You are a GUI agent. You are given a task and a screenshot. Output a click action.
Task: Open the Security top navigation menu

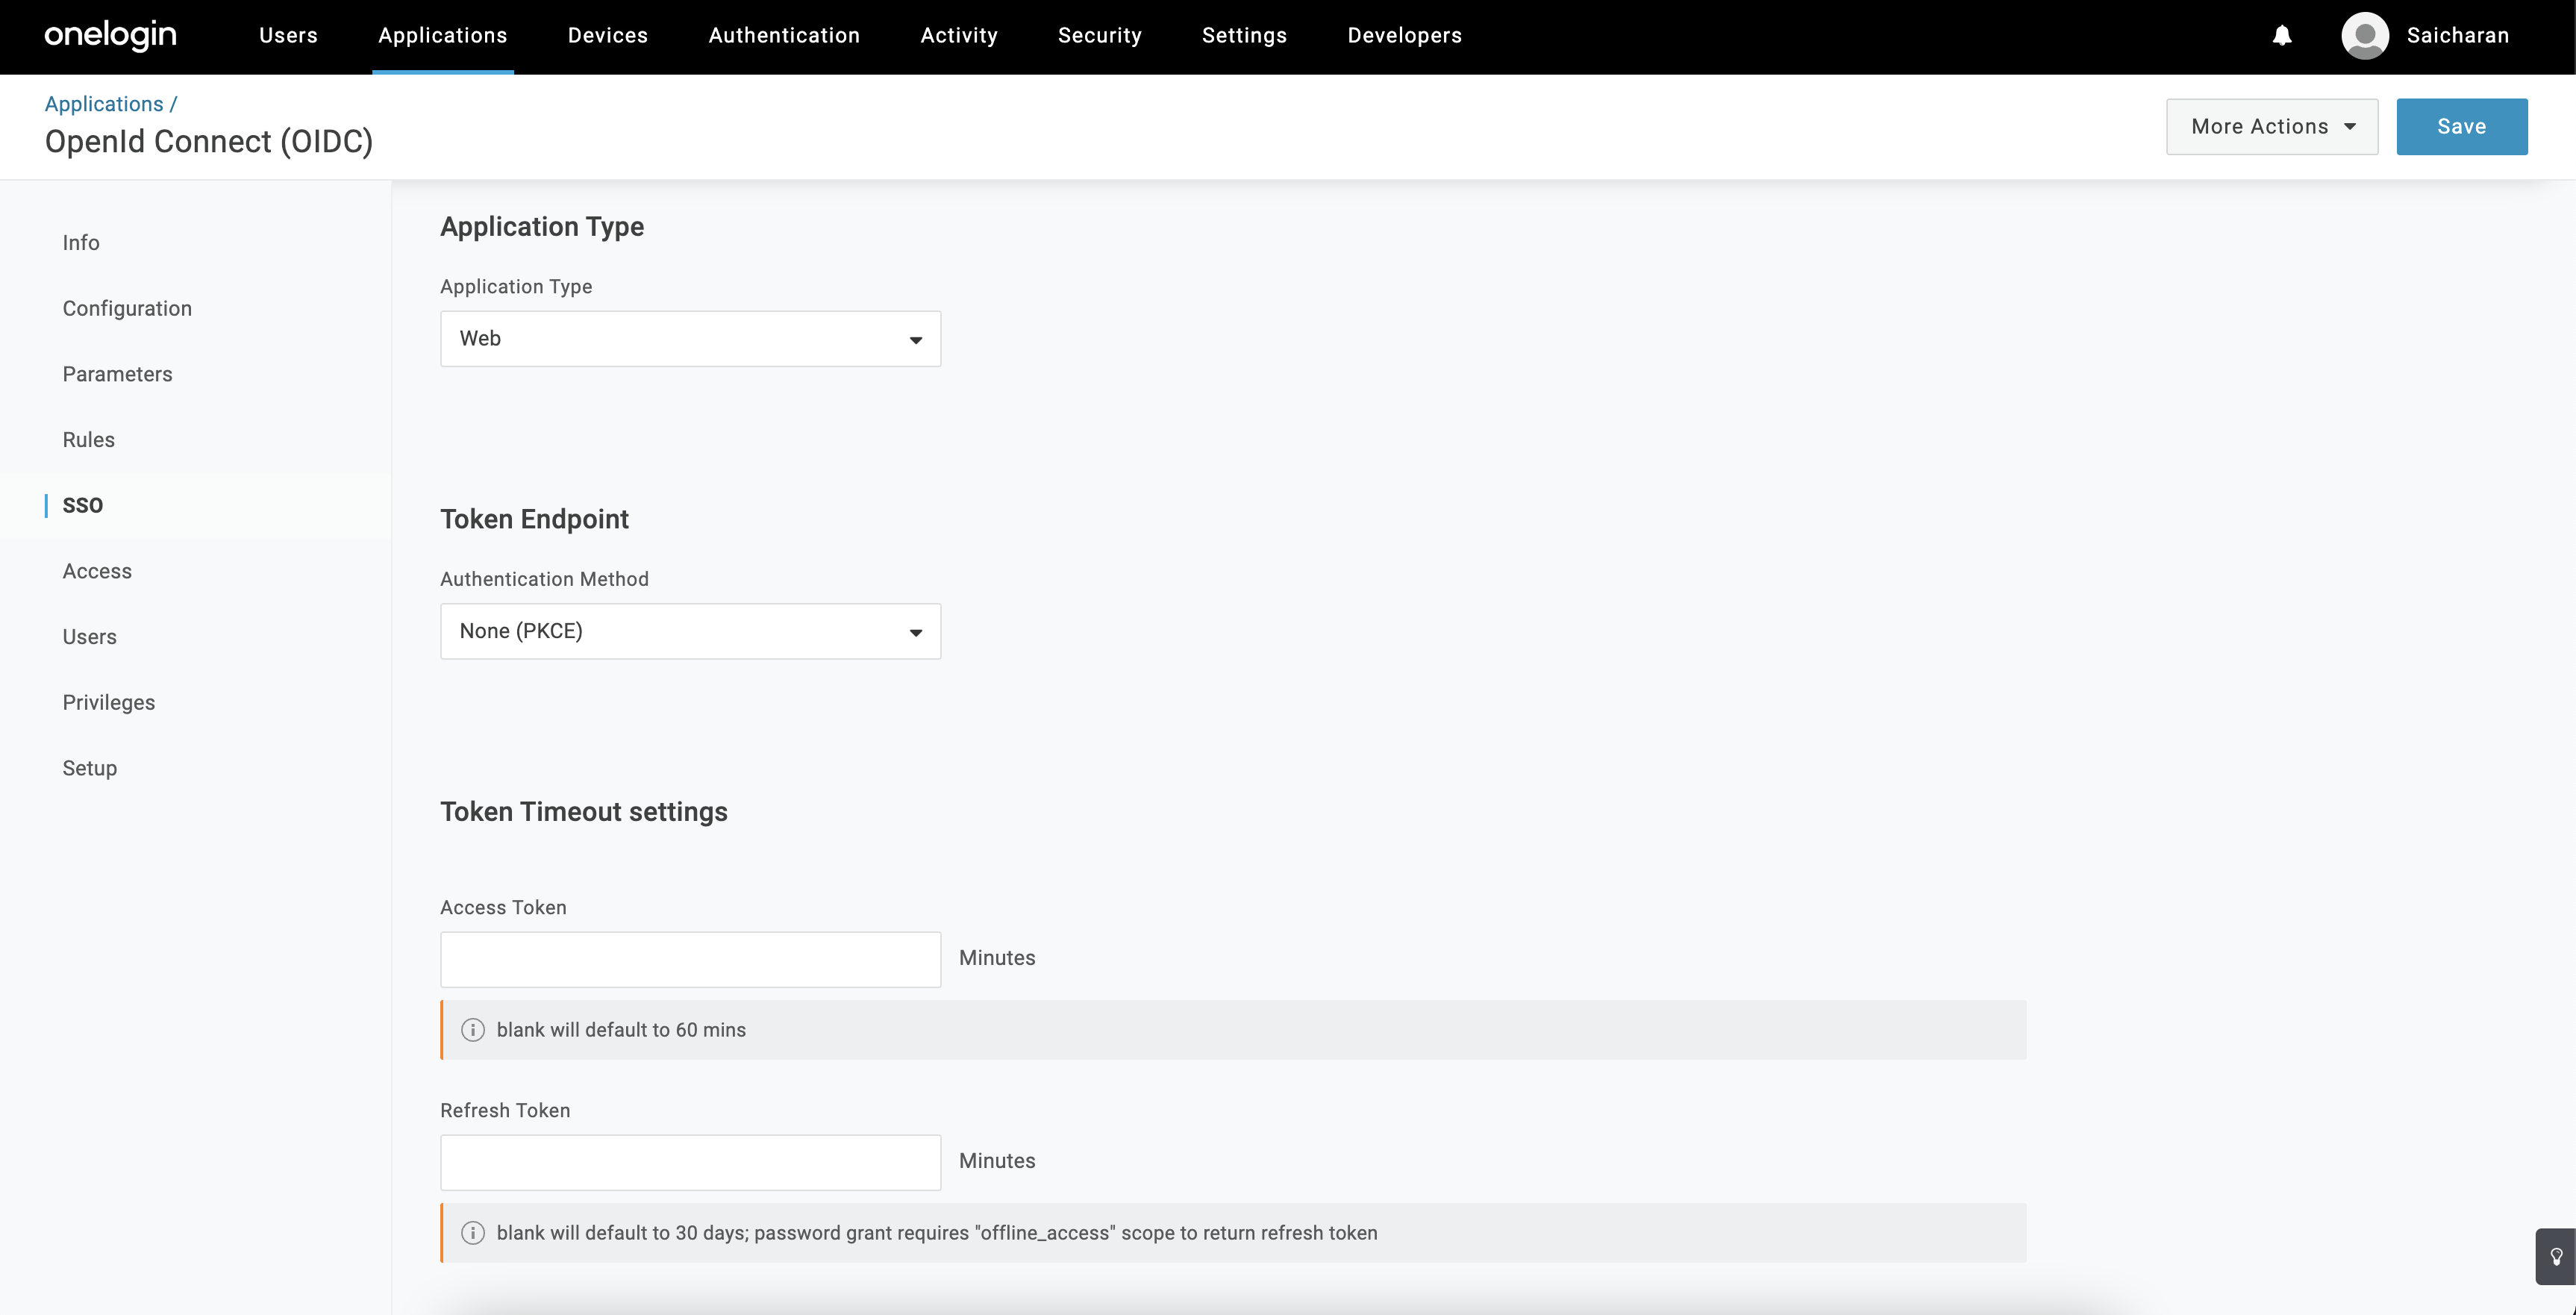[x=1100, y=36]
